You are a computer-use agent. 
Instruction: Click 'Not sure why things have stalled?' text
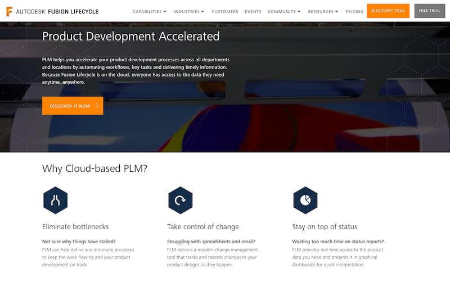pyautogui.click(x=79, y=242)
